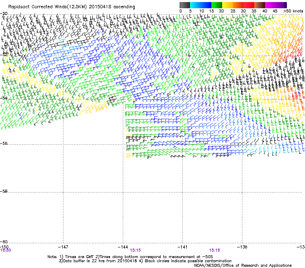
Task: Click the title 'Rapidscat Corrected Winds(12.5KM)'
Action: (x=47, y=7)
